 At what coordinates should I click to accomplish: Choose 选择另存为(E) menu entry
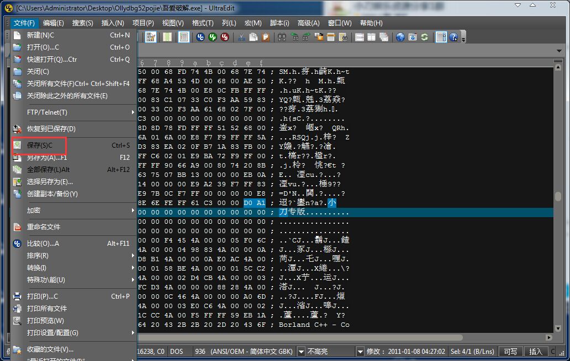pos(73,182)
